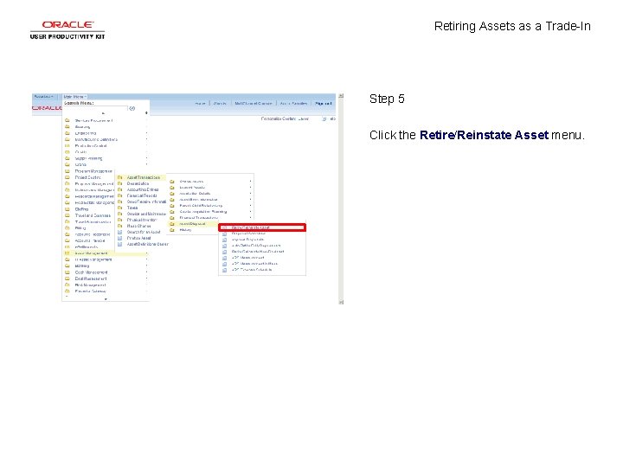Click the Auto-Retire Fully Depreciated entry
This screenshot has width=623, height=467.
pyautogui.click(x=256, y=246)
